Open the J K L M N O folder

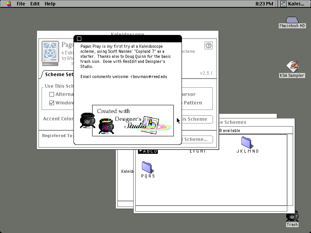(x=246, y=143)
